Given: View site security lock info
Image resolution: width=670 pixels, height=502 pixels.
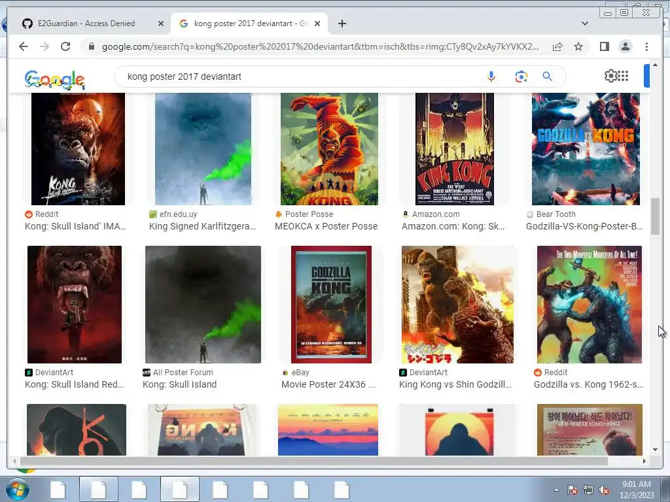Looking at the screenshot, I should click(x=92, y=46).
